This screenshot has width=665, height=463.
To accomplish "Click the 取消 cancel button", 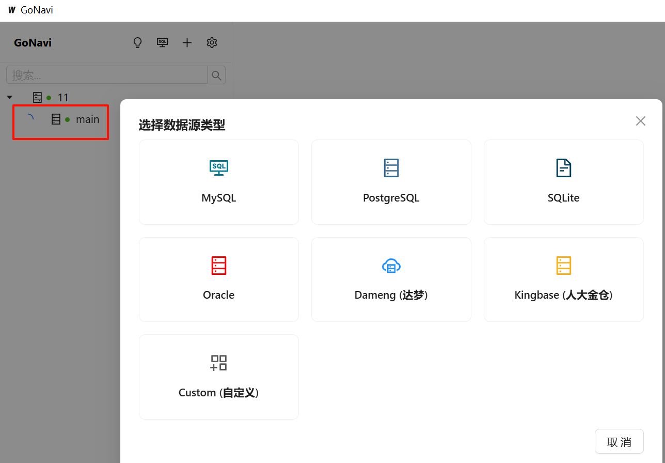I will 619,442.
